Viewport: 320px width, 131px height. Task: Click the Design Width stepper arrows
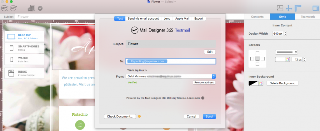point(285,34)
